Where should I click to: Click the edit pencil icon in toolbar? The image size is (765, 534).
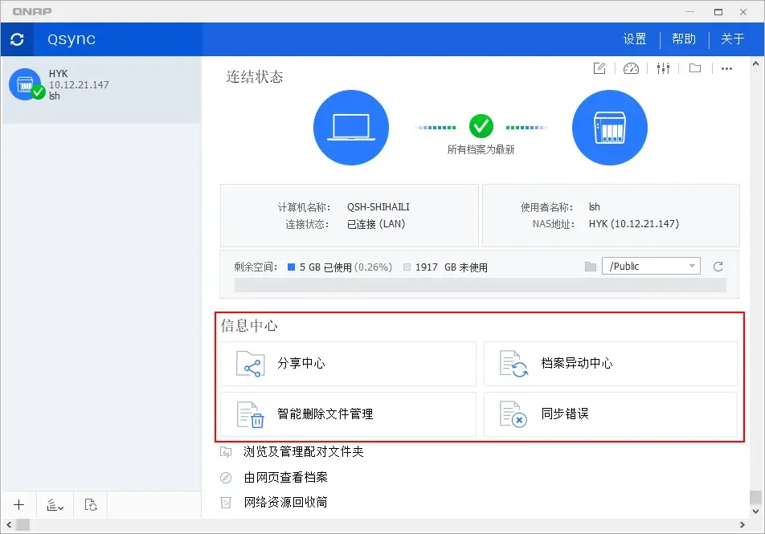(599, 68)
